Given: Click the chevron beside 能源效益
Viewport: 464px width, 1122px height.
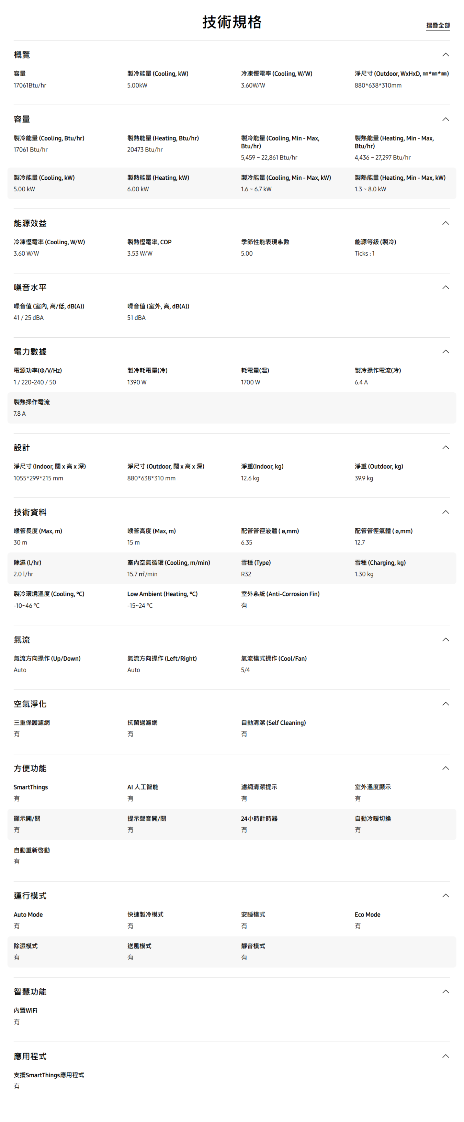Looking at the screenshot, I should (x=445, y=223).
